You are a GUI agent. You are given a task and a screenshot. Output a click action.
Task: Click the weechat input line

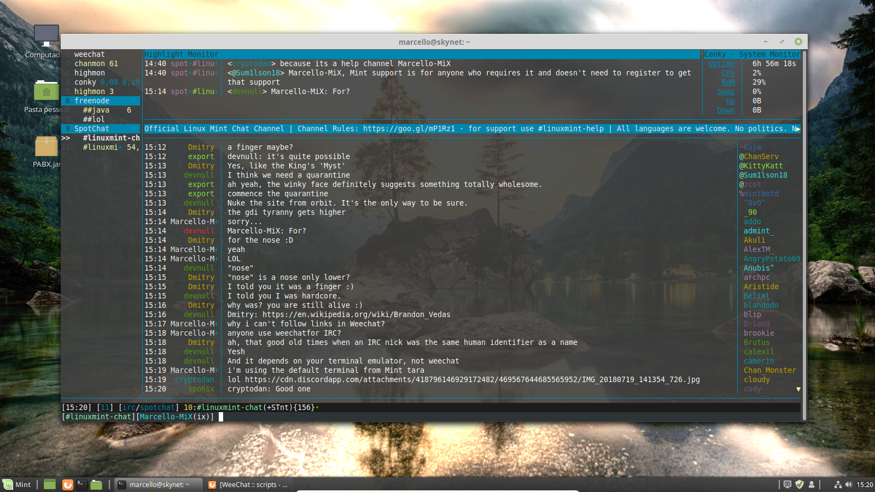(431, 417)
